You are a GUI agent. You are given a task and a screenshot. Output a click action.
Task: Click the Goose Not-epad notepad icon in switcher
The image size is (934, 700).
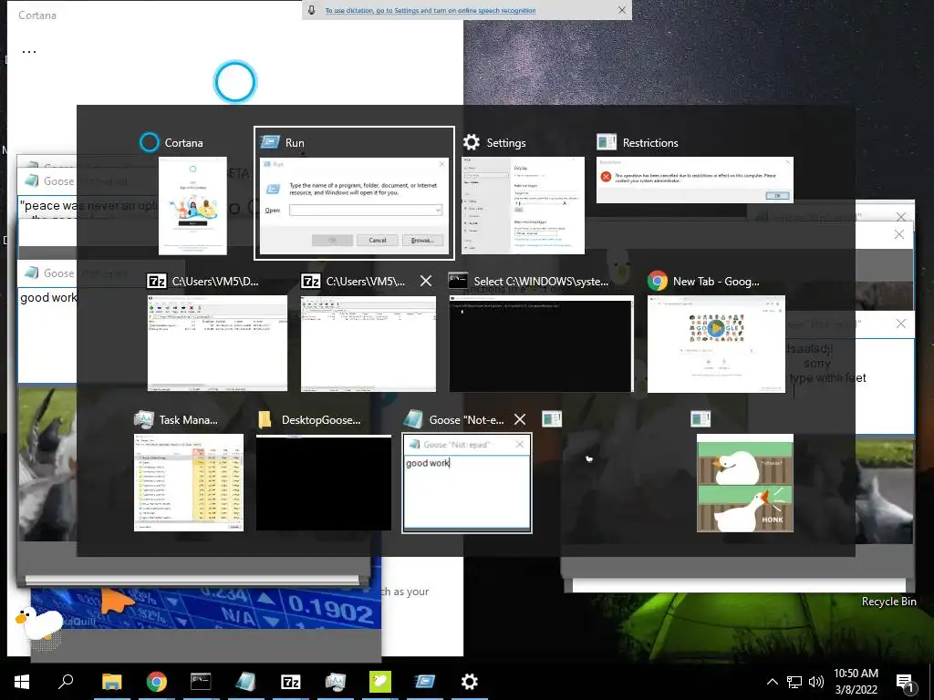coord(413,419)
